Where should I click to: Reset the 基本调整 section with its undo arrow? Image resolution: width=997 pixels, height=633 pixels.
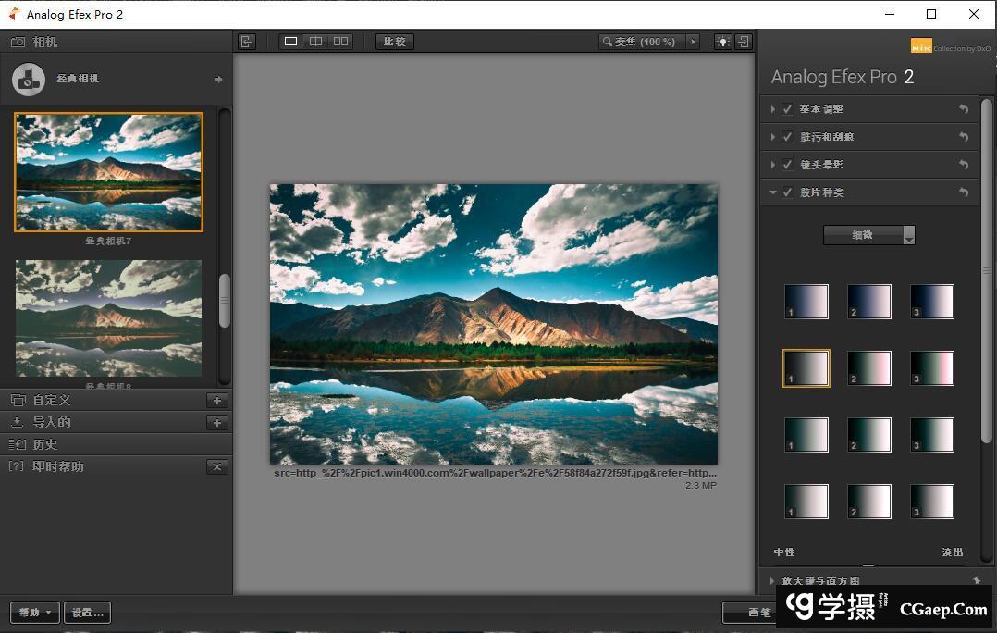click(964, 109)
